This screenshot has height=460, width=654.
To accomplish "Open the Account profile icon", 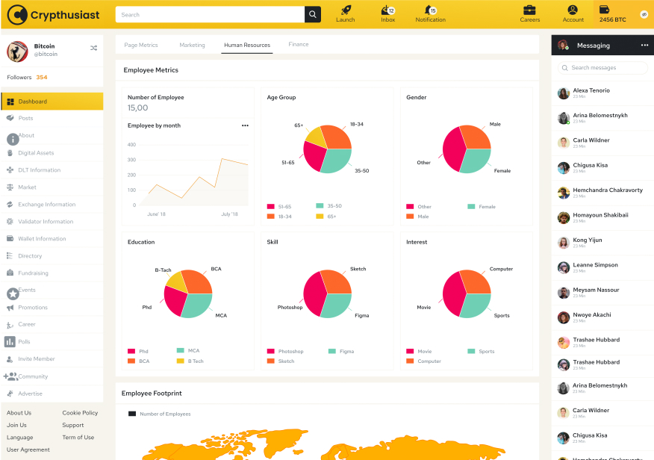I will click(573, 10).
